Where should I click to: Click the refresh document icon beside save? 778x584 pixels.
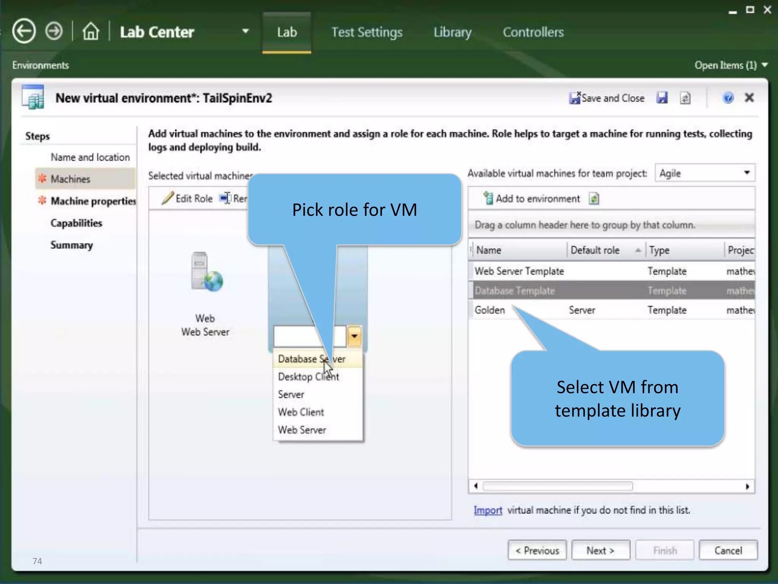click(x=685, y=98)
